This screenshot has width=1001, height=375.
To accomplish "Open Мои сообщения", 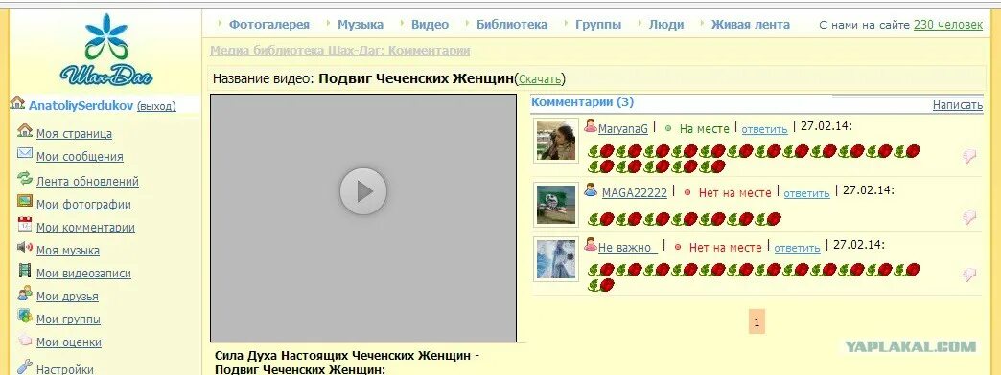I will [x=80, y=157].
